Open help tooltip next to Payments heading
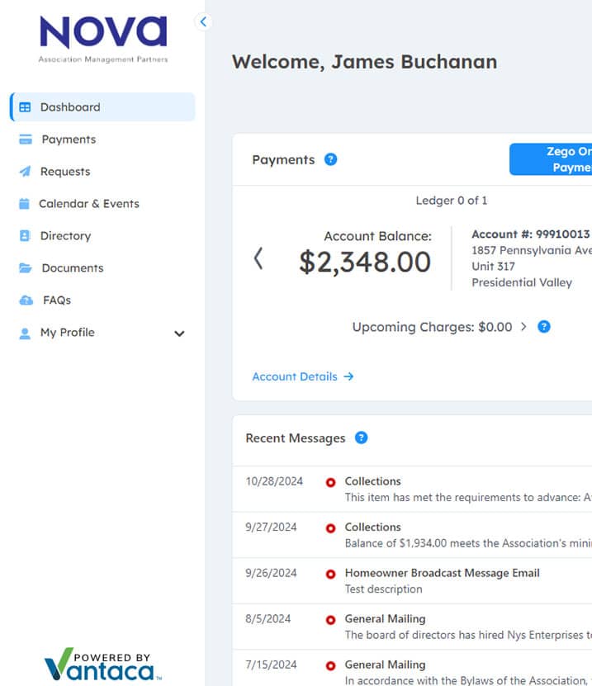Viewport: 592px width, 686px height. [330, 159]
